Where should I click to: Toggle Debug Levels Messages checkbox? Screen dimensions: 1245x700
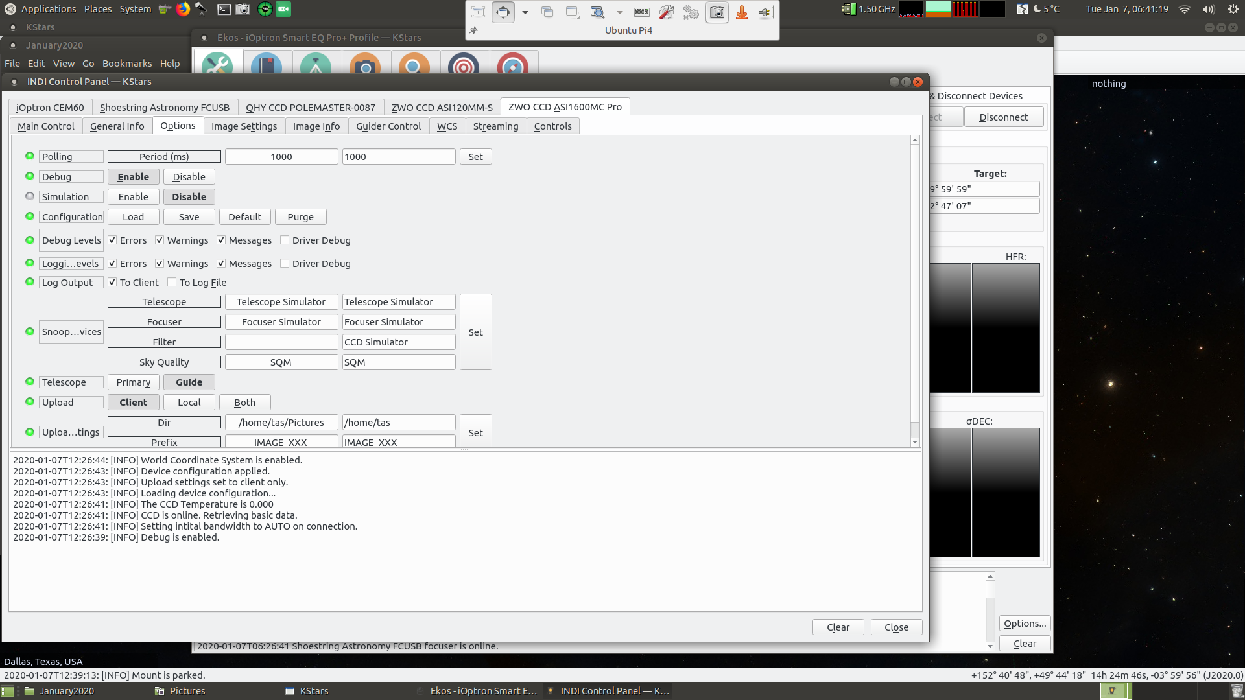point(221,240)
